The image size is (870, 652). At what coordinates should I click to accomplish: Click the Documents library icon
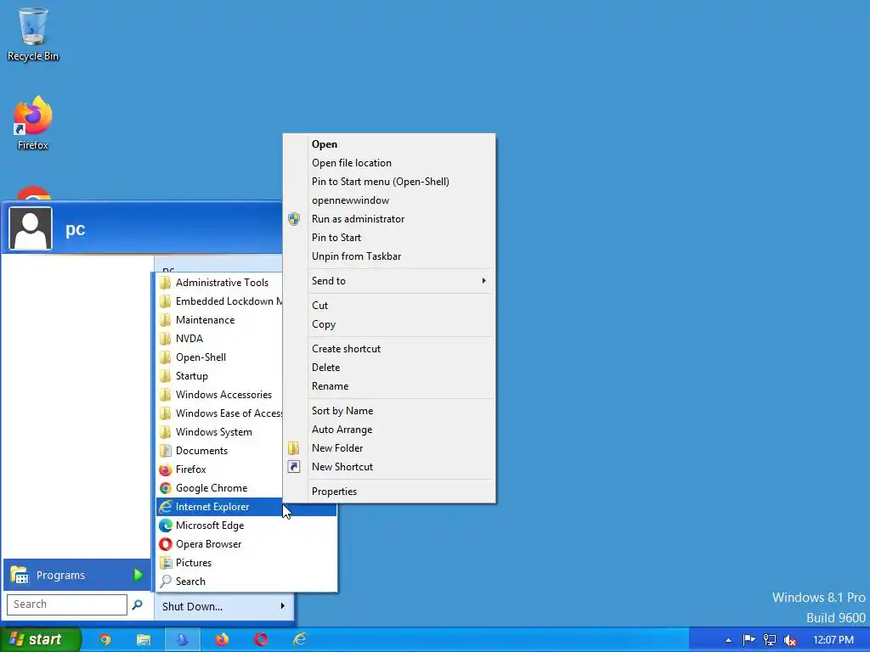(166, 451)
